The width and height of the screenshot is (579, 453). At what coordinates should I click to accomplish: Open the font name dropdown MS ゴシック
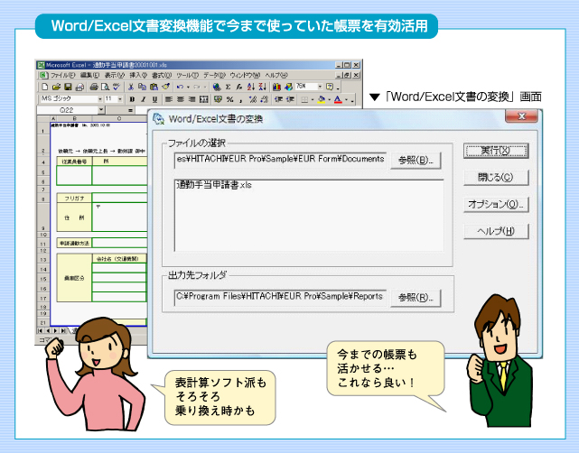(99, 99)
